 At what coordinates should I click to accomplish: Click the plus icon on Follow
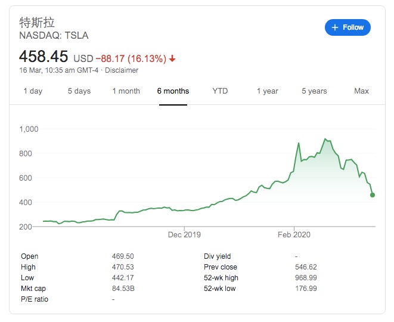(335, 27)
